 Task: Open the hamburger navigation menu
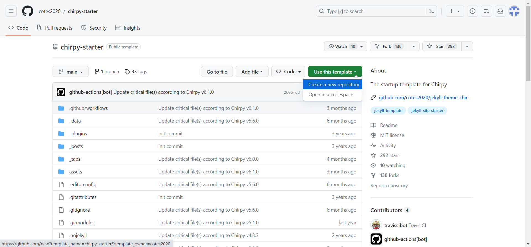click(x=11, y=11)
